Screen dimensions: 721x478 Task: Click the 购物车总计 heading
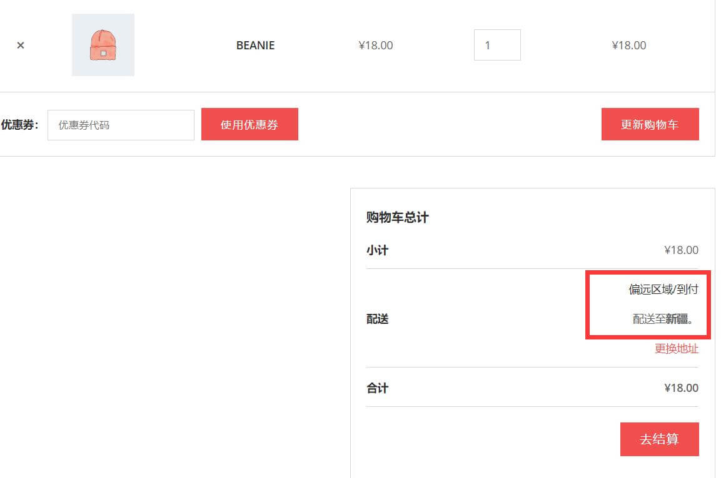(x=398, y=217)
